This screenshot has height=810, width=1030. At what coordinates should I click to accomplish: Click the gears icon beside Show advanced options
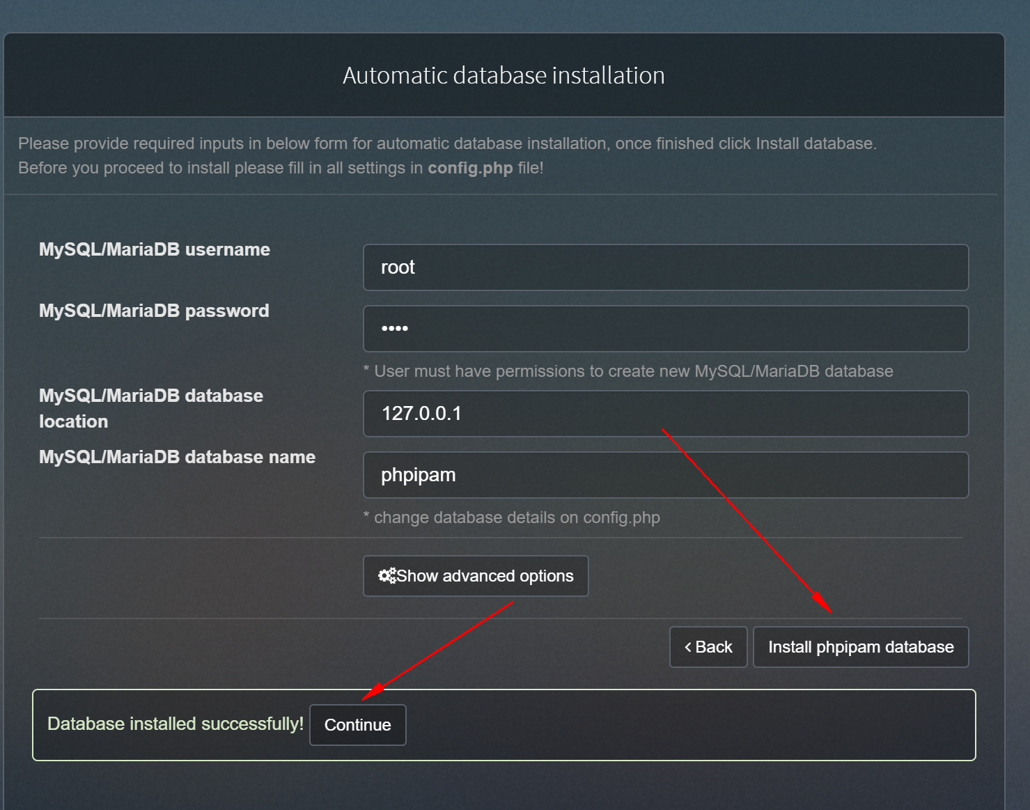click(387, 576)
